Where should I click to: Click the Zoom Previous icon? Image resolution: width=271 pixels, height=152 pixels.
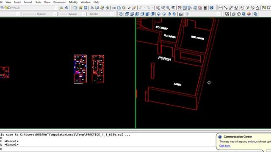click(173, 8)
